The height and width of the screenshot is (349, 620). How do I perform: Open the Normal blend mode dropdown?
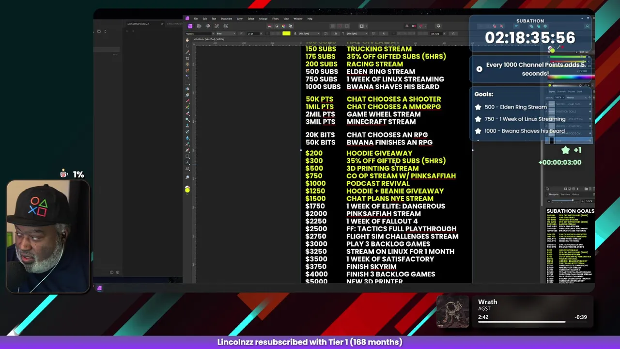click(x=576, y=97)
